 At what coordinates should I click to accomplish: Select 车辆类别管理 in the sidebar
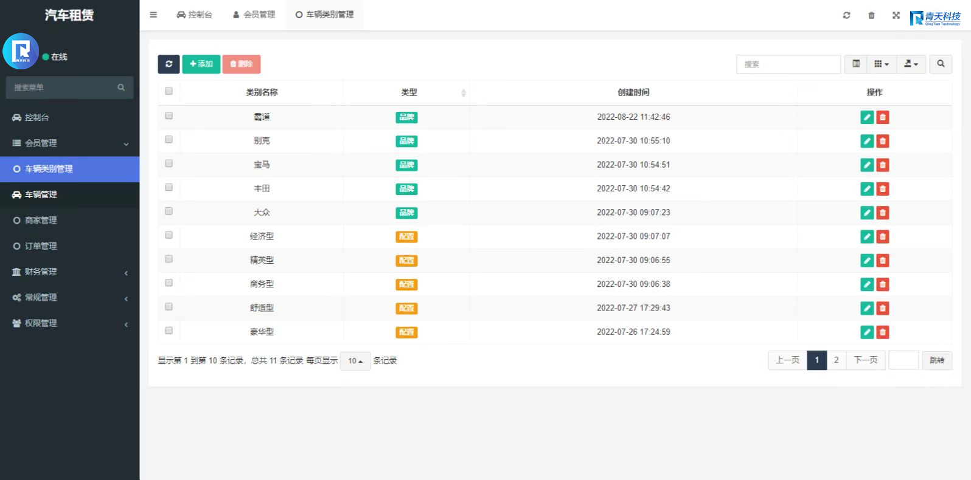pos(69,169)
